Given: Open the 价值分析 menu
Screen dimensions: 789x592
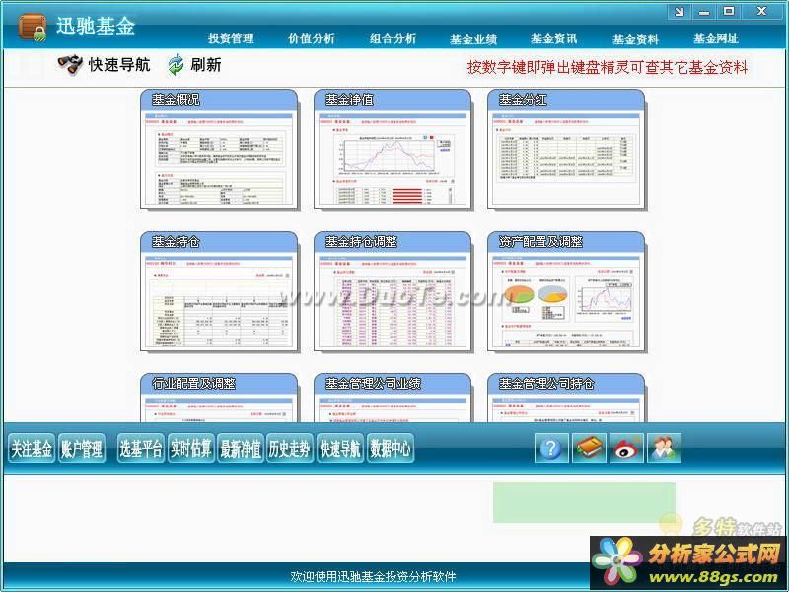Looking at the screenshot, I should click(x=312, y=38).
